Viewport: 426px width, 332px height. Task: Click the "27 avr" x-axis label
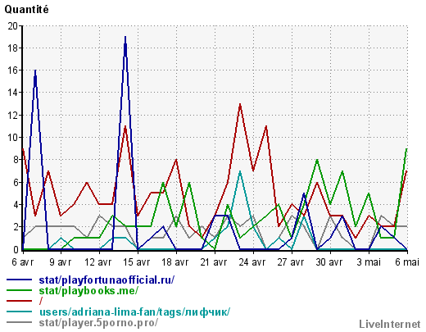click(x=291, y=262)
